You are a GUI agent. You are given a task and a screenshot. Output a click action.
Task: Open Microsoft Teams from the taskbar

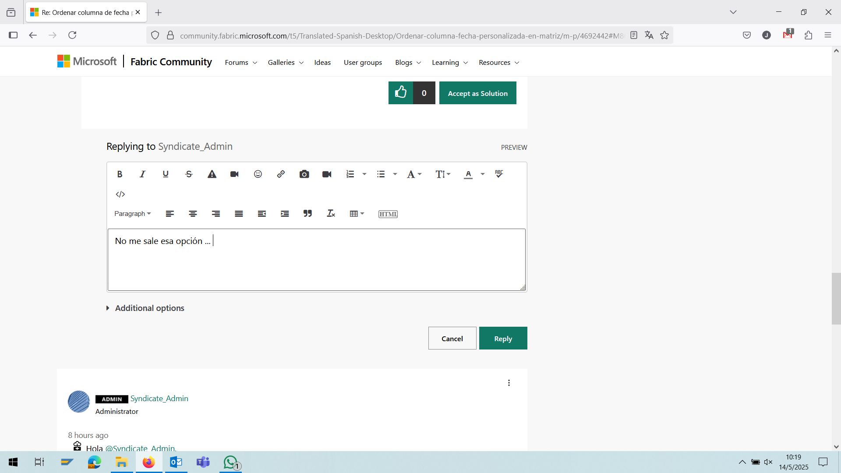[x=203, y=462]
